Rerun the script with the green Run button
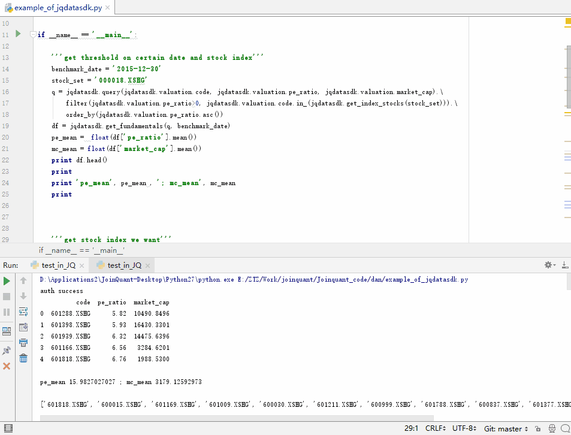 tap(7, 281)
